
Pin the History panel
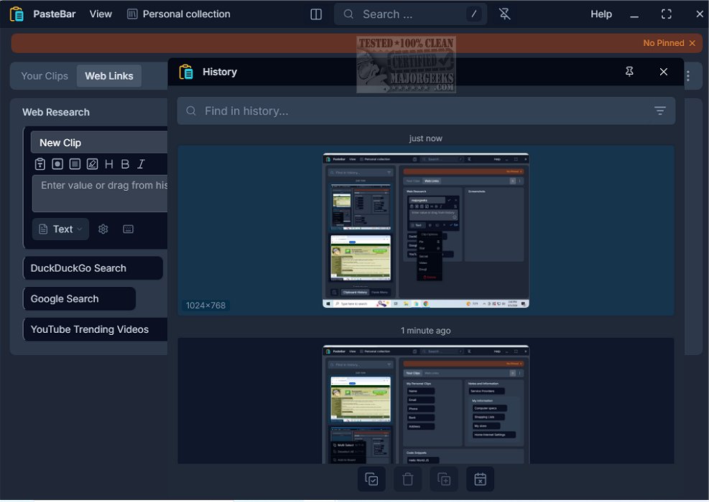click(x=629, y=71)
